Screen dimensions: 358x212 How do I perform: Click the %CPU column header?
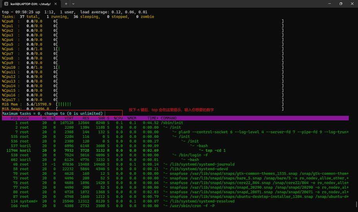click(118, 118)
